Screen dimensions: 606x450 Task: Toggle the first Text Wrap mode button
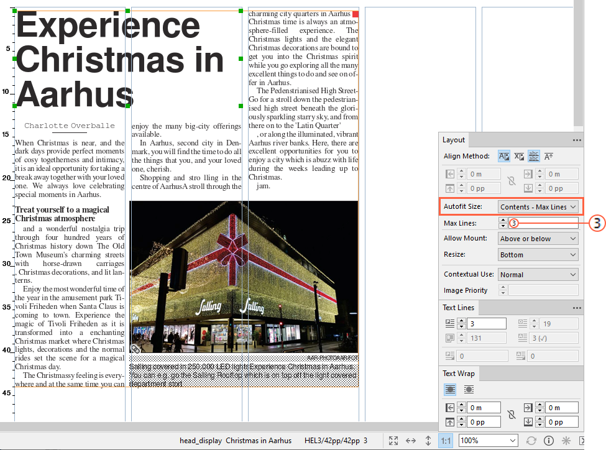pyautogui.click(x=451, y=389)
